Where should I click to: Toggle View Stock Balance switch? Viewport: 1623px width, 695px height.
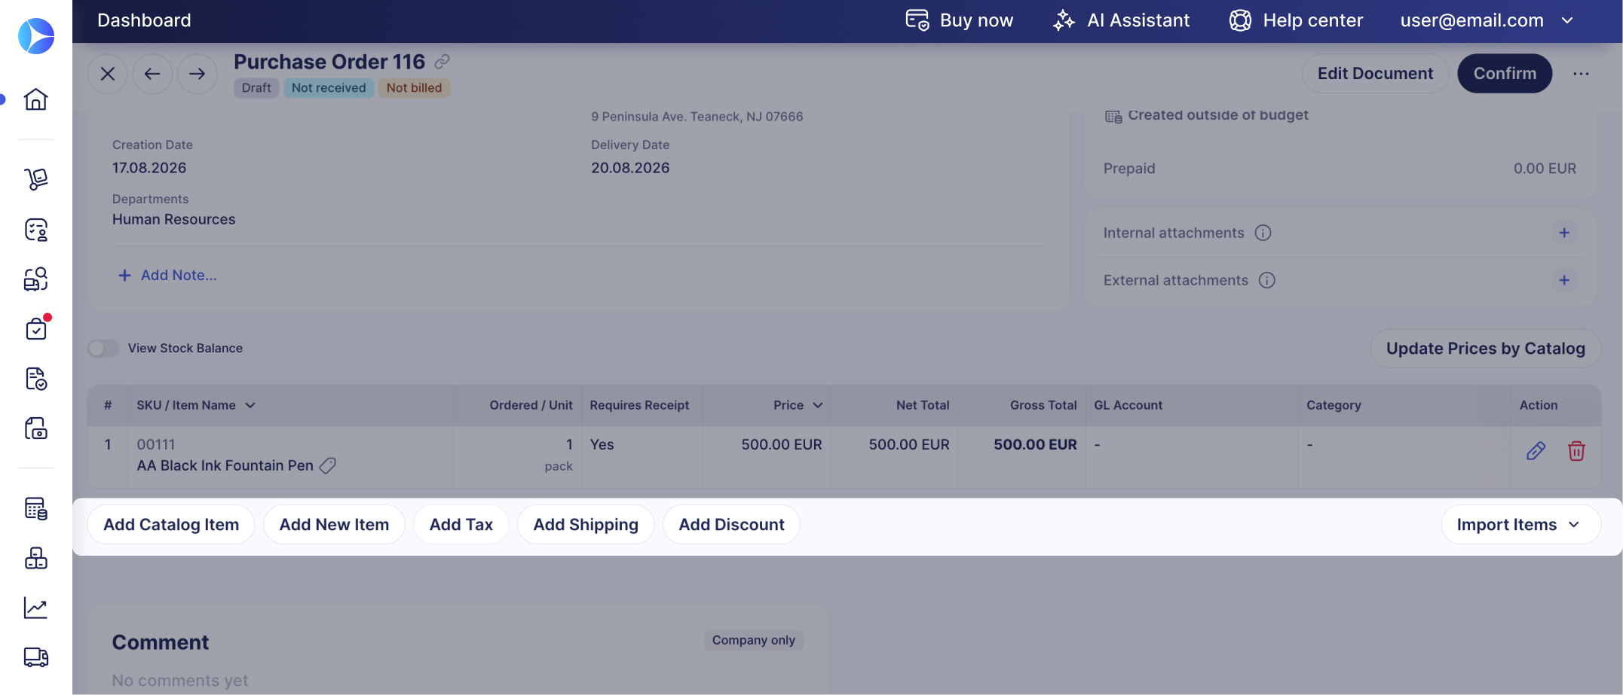pos(103,348)
